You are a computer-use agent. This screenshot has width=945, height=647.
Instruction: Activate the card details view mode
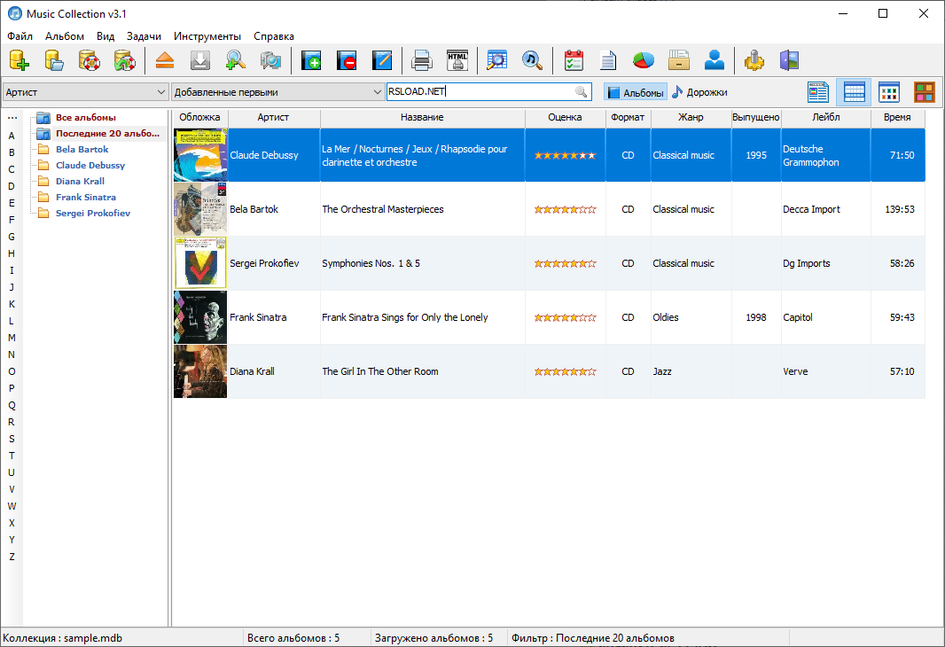[816, 91]
